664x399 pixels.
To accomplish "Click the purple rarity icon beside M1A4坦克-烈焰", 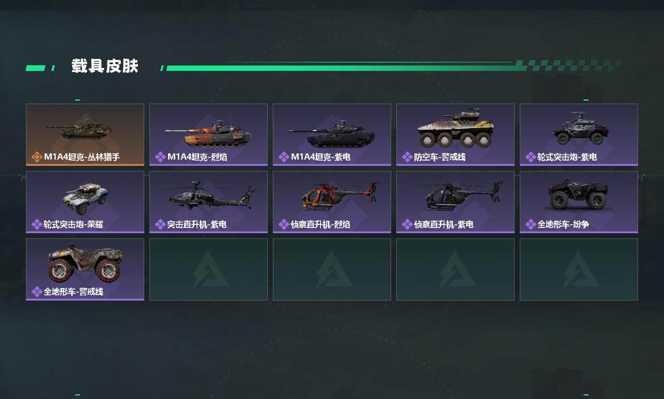I will [160, 157].
